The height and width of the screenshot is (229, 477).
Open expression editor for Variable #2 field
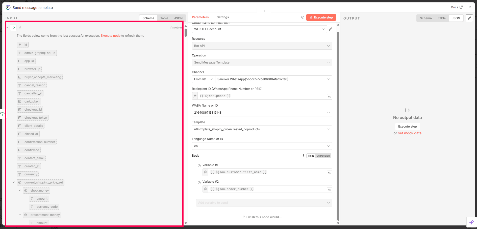(329, 190)
